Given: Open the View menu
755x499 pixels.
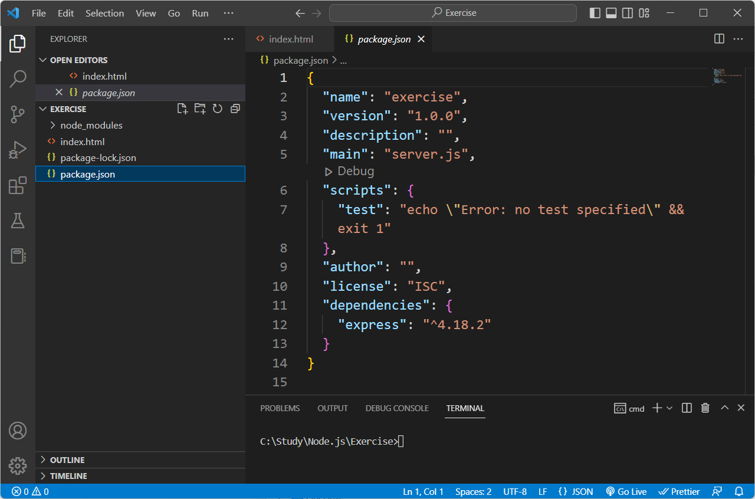Looking at the screenshot, I should pyautogui.click(x=146, y=13).
